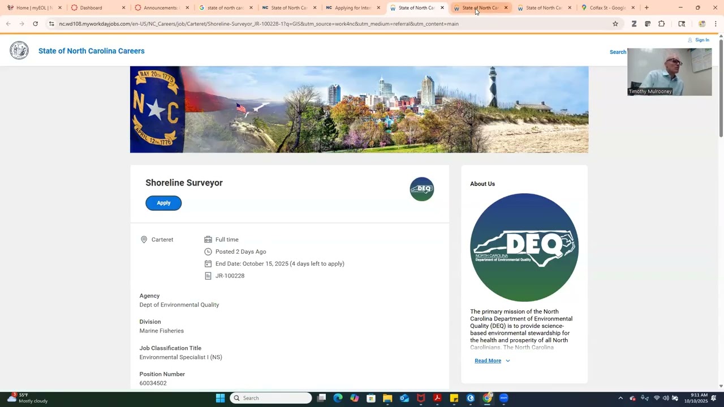The height and width of the screenshot is (407, 724).
Task: View site information icon in address bar
Action: [x=51, y=24]
